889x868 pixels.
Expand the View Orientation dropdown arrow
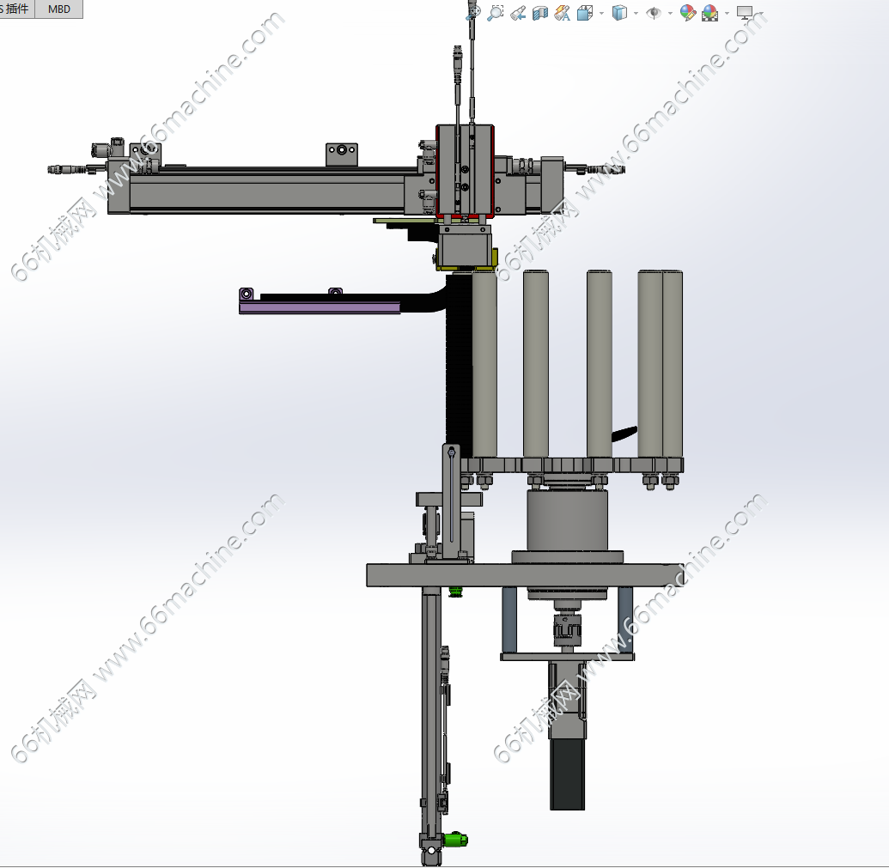coord(601,13)
